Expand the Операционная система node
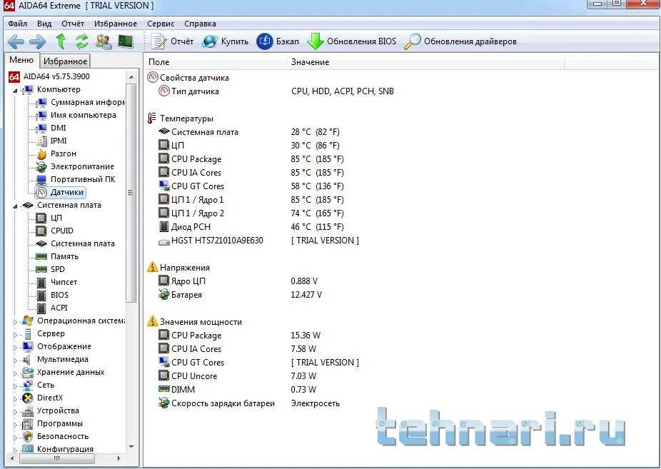 pyautogui.click(x=15, y=321)
